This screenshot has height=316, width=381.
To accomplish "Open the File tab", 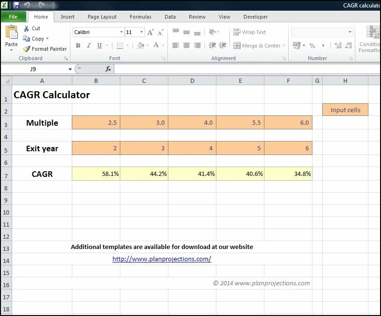I will tap(13, 17).
